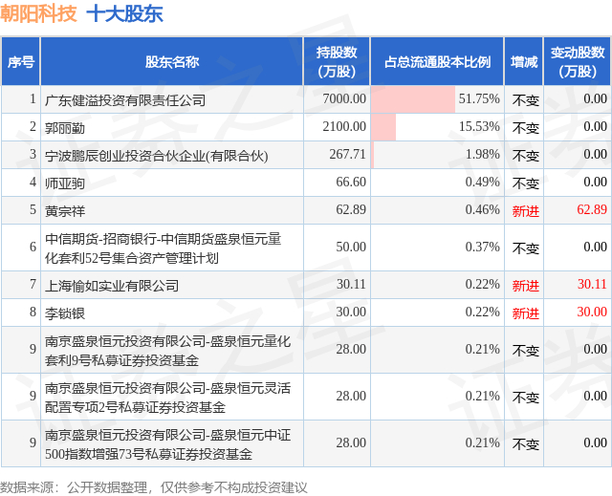The width and height of the screenshot is (612, 496).
Task: Select the 股东名称 column header
Action: pos(172,61)
